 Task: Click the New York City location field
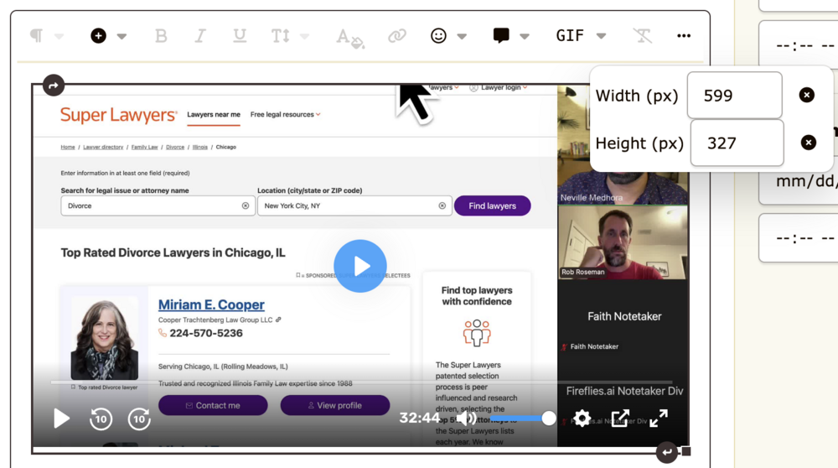tap(354, 206)
